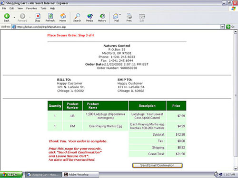The height and width of the screenshot is (178, 238).
Task: Open the Help menu
Action: (52, 9)
